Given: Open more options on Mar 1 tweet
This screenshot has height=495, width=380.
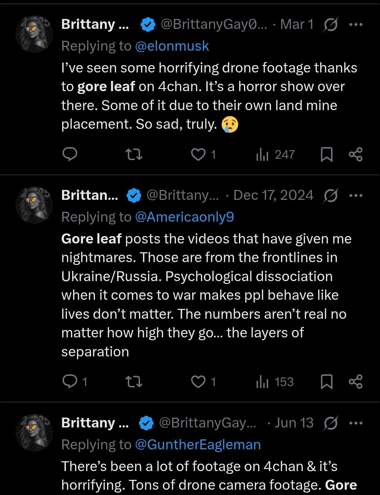Looking at the screenshot, I should point(356,24).
